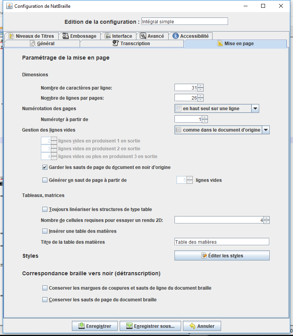Increase Nombre de lignes par pages value
This screenshot has height=336, width=293.
tap(201, 96)
